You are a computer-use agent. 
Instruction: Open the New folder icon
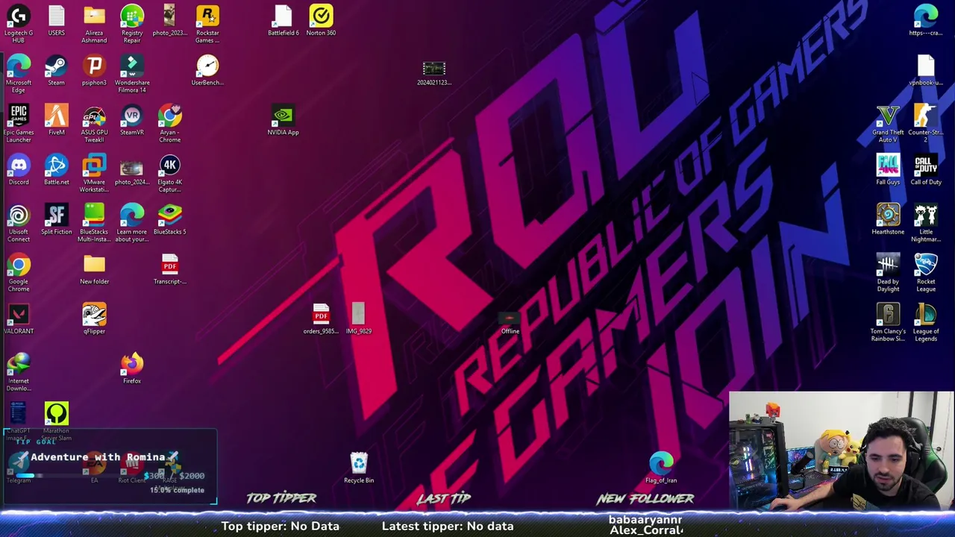point(94,268)
